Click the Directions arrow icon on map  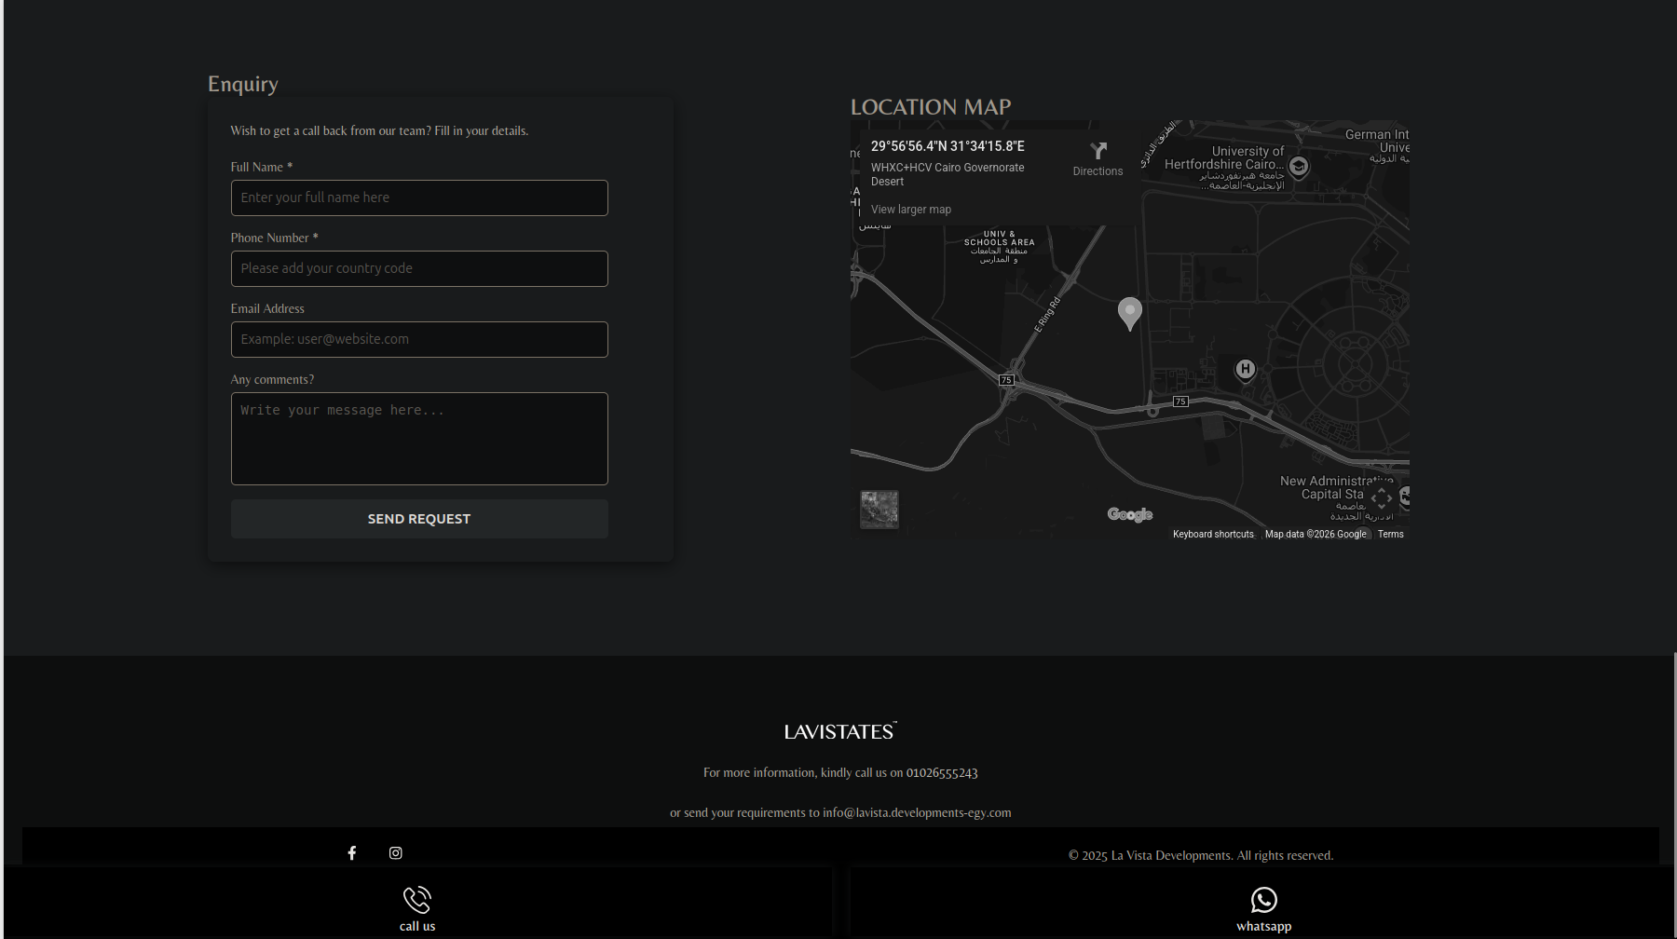tap(1098, 152)
